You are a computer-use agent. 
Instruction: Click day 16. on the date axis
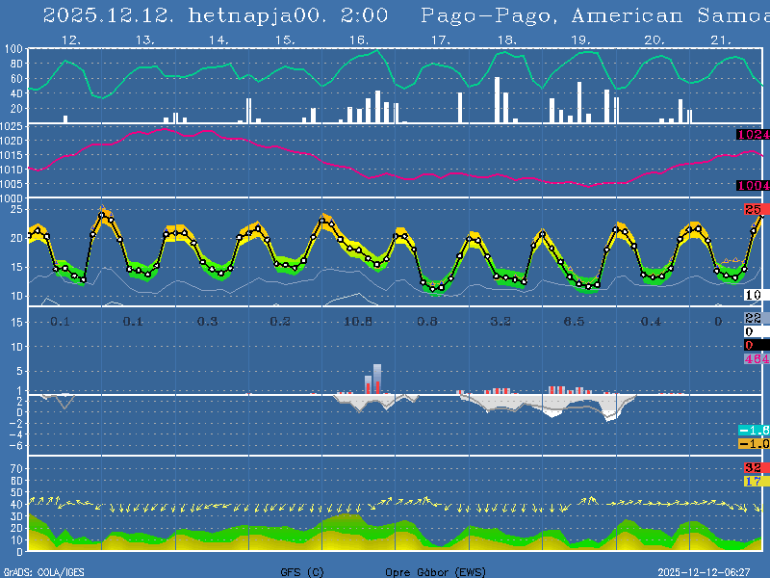[x=357, y=39]
